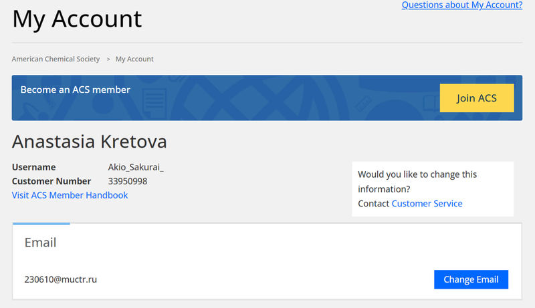Click the customer number 33950998
Screen dimensions: 535x308
(x=128, y=181)
